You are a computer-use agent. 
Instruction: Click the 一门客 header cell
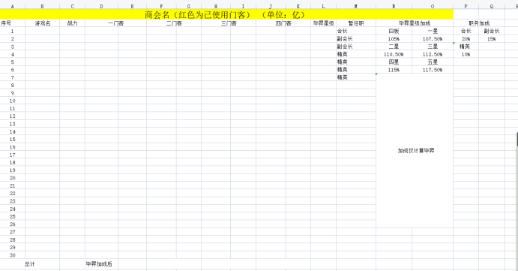[116, 23]
